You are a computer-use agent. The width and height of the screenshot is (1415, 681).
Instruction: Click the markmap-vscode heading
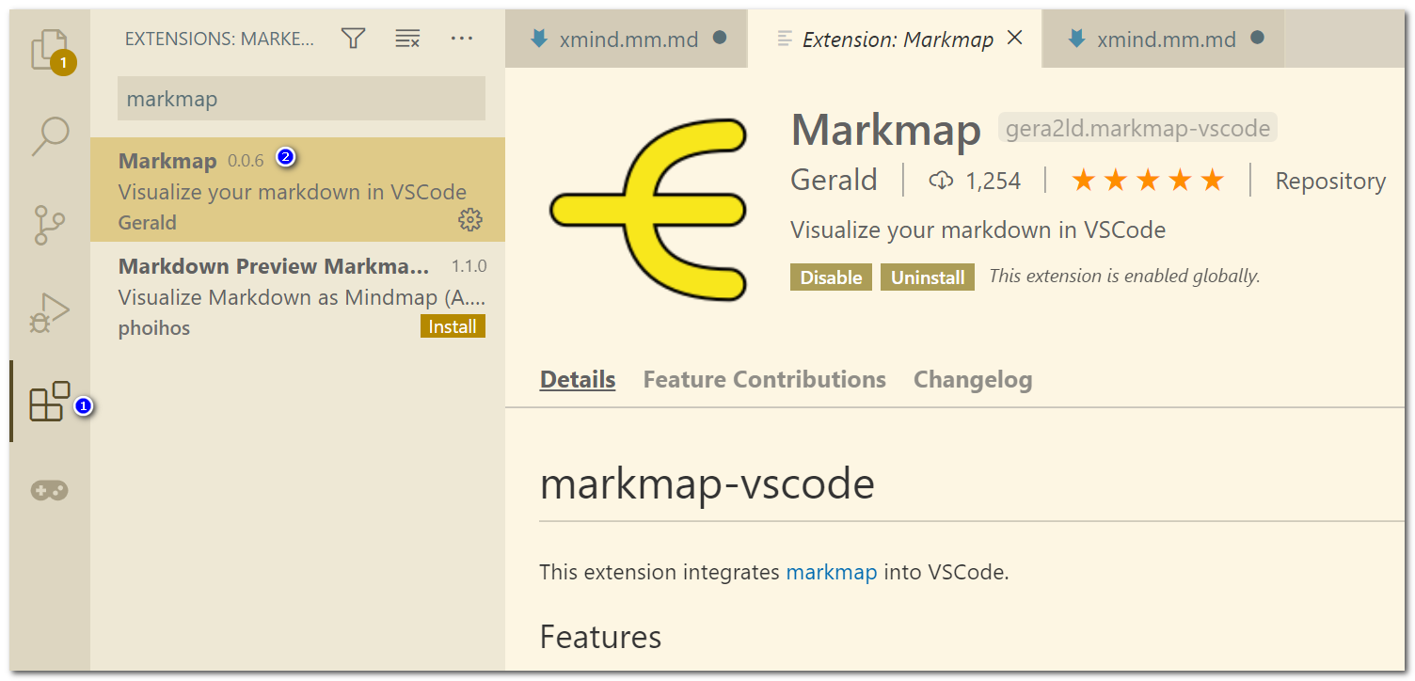pyautogui.click(x=707, y=483)
